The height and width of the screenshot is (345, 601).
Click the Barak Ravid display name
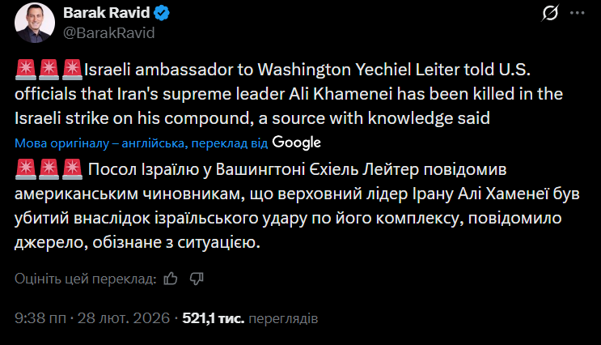click(108, 14)
